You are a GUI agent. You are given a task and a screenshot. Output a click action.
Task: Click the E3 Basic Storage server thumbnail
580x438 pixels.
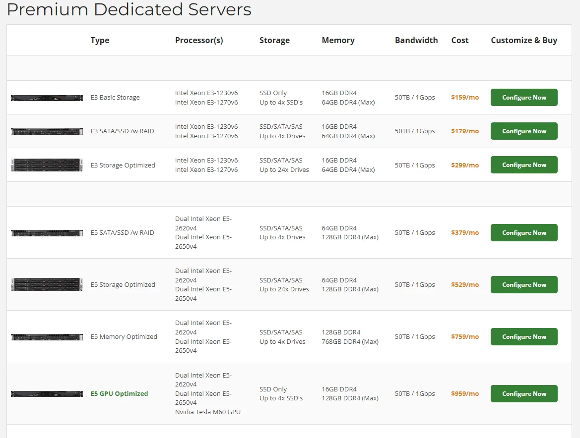click(46, 97)
